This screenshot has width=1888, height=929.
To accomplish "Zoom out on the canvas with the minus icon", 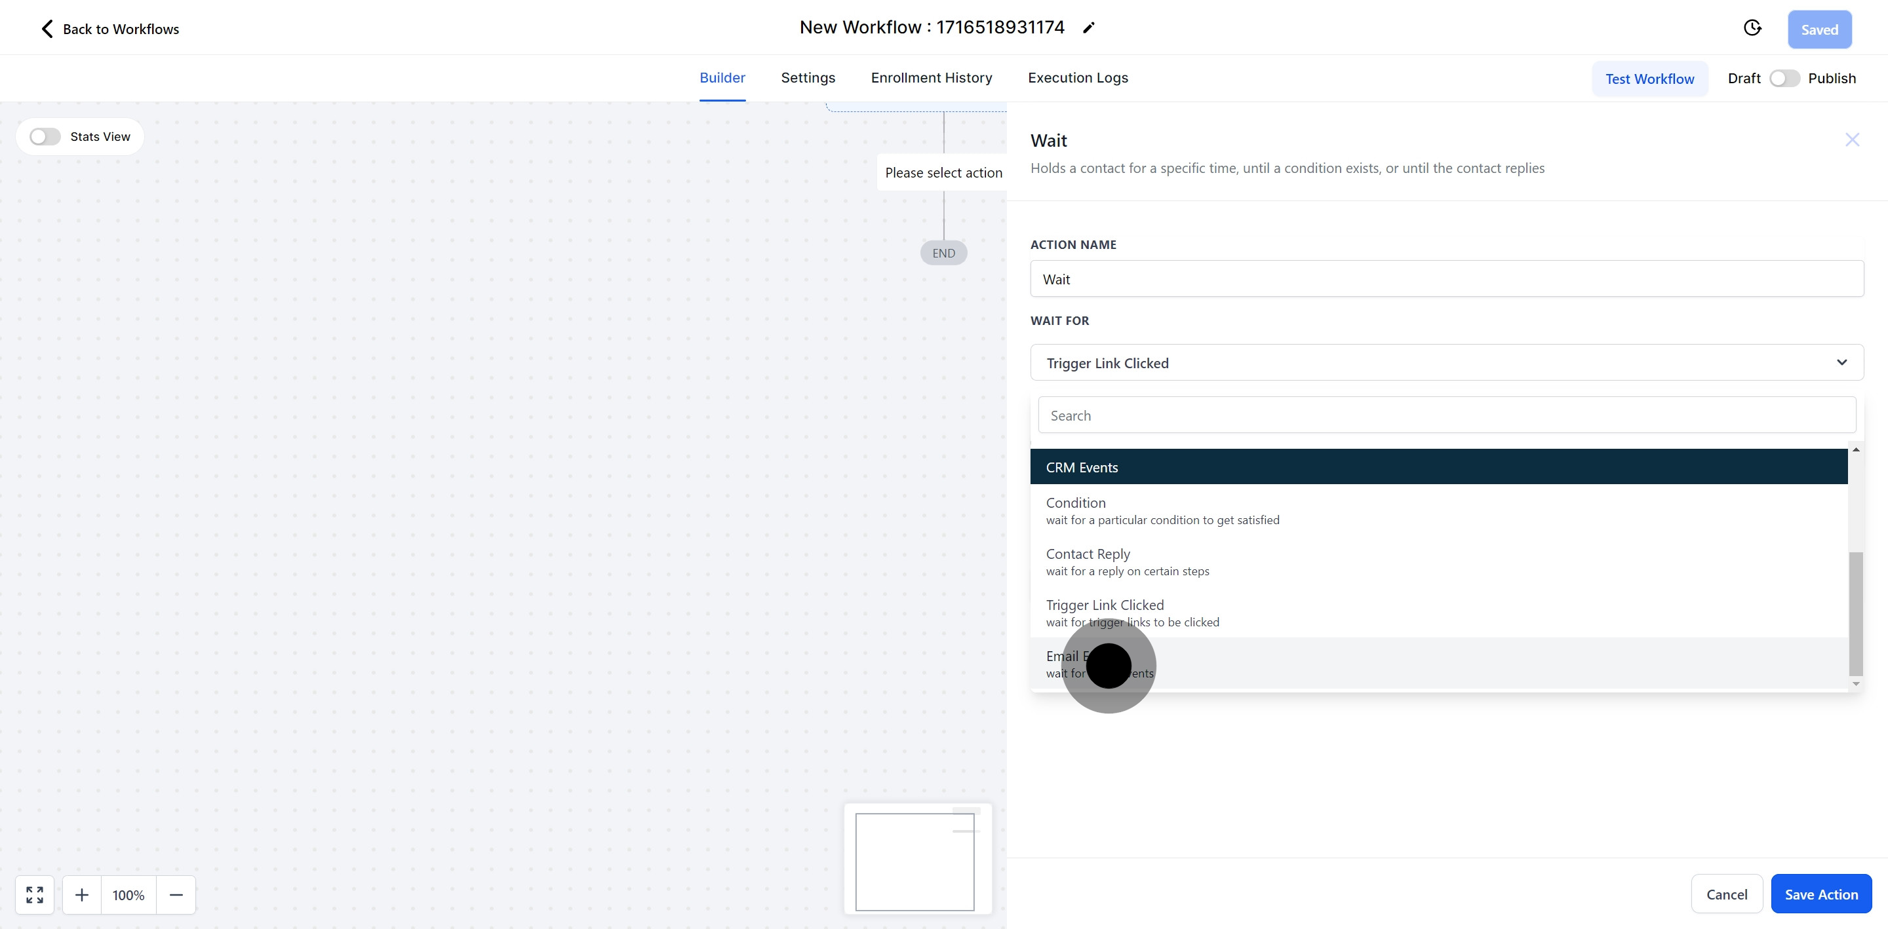I will tap(176, 894).
